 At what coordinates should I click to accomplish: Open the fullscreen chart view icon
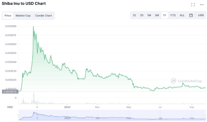[x=193, y=5]
